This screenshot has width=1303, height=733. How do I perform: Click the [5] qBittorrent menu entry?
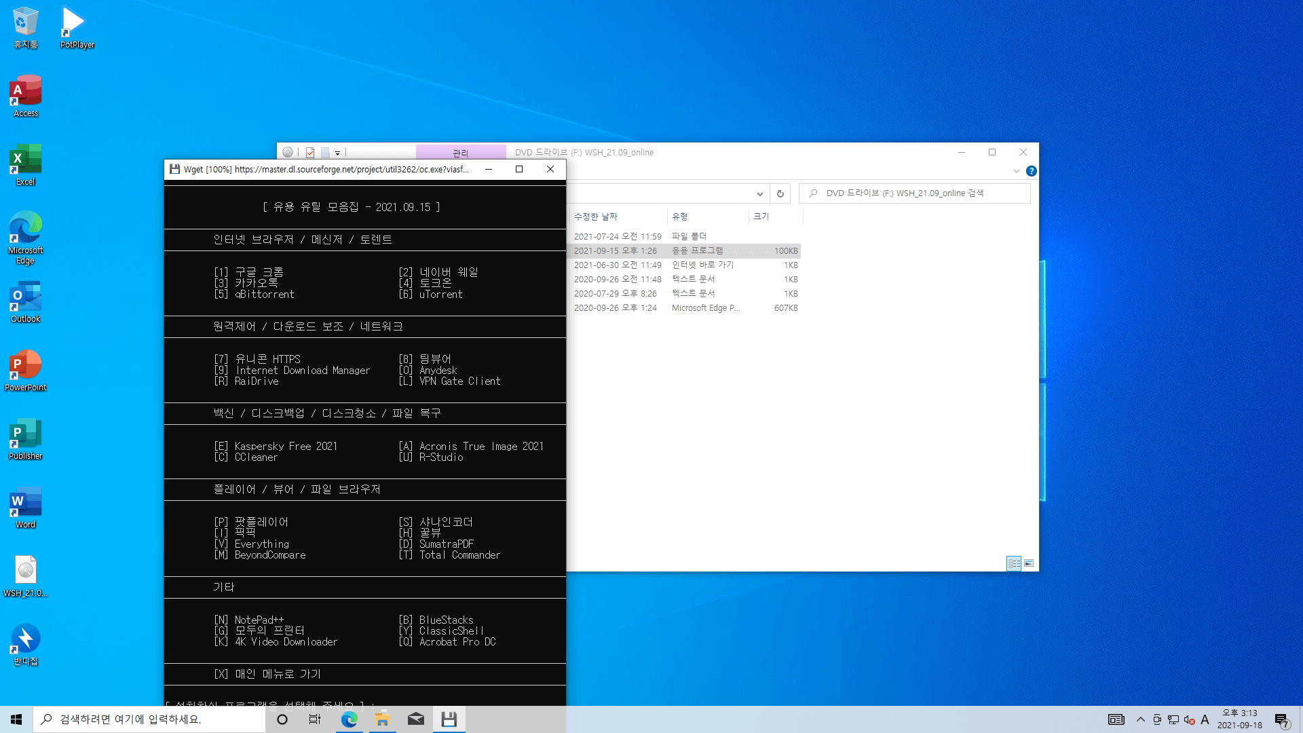click(x=254, y=295)
